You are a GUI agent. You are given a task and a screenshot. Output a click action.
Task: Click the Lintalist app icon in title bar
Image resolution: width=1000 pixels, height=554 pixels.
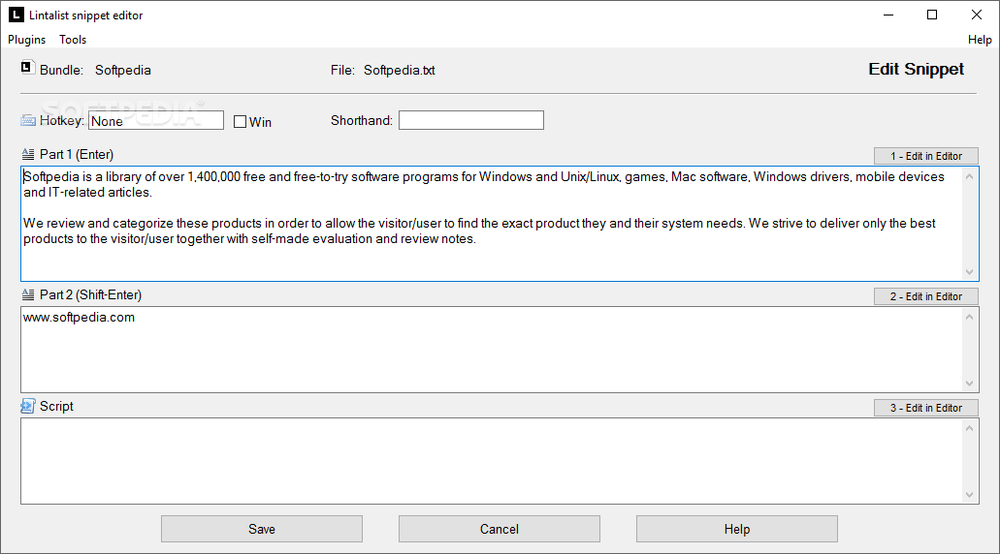(16, 15)
